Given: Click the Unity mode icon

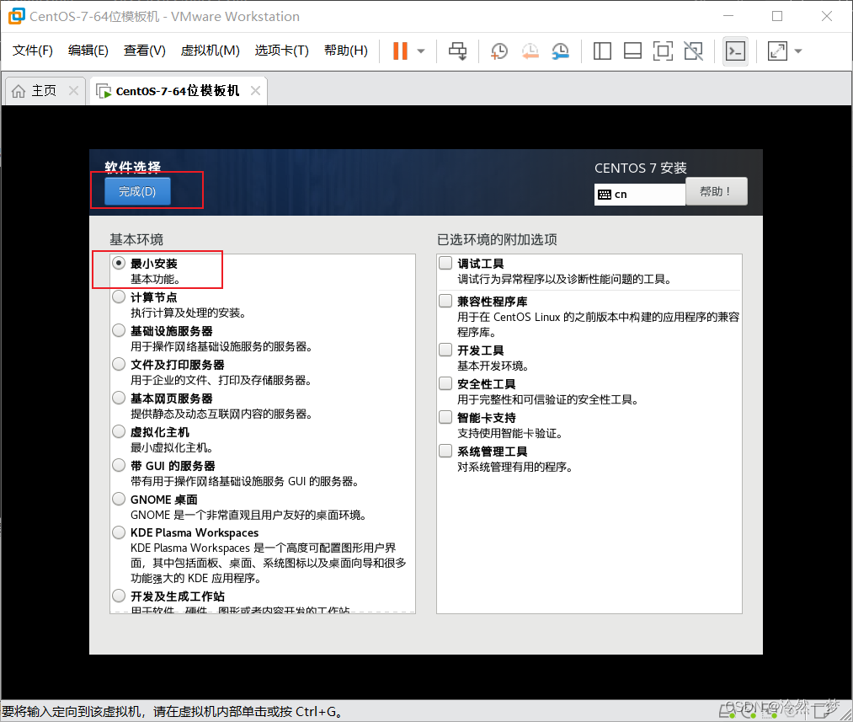Looking at the screenshot, I should [694, 51].
